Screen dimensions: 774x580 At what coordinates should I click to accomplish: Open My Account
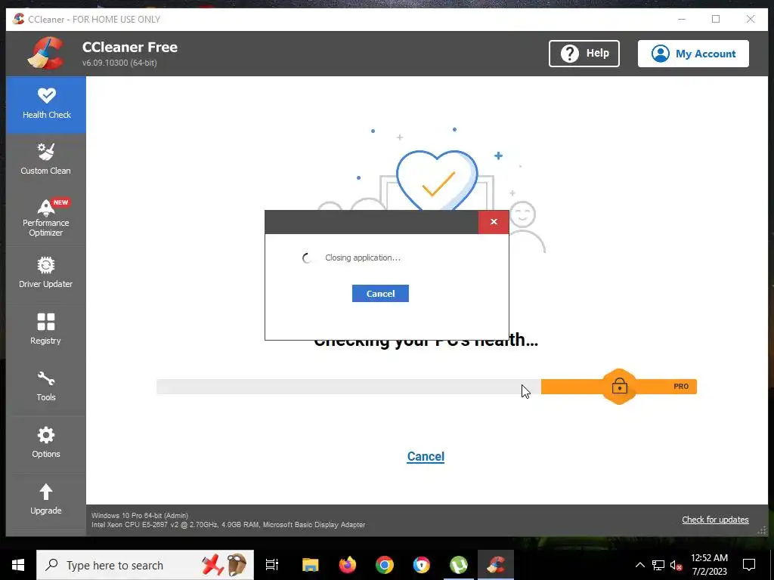pos(693,54)
